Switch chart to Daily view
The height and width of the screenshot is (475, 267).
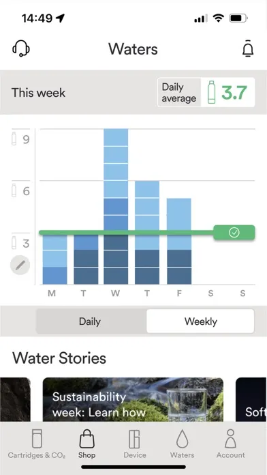pos(90,321)
